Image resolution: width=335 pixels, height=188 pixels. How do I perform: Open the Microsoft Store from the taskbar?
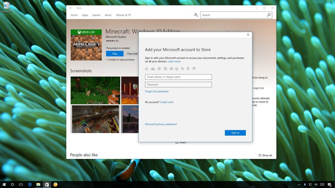pos(46,184)
